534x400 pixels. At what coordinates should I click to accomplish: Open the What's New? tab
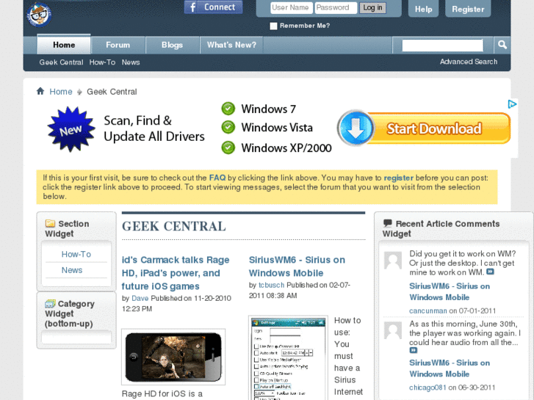click(x=231, y=45)
